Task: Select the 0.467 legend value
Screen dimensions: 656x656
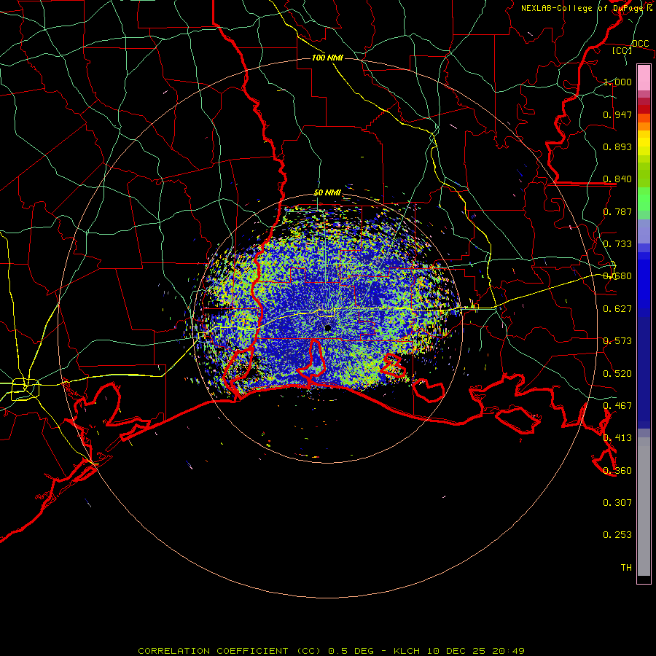Action: tap(617, 406)
